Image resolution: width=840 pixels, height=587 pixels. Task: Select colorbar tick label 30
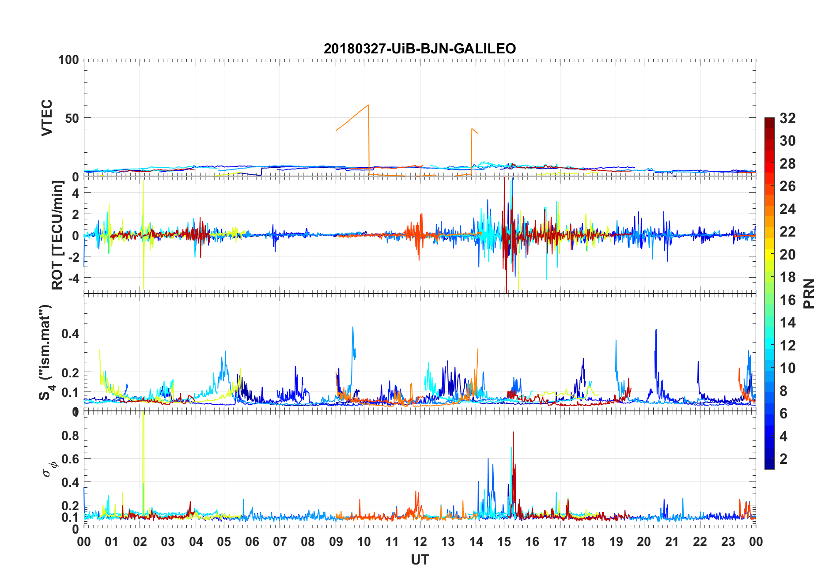click(787, 141)
